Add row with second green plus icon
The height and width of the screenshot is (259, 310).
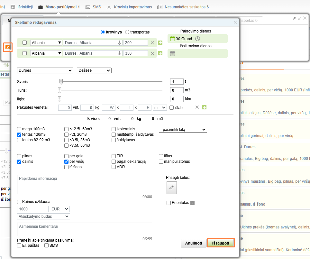click(160, 53)
